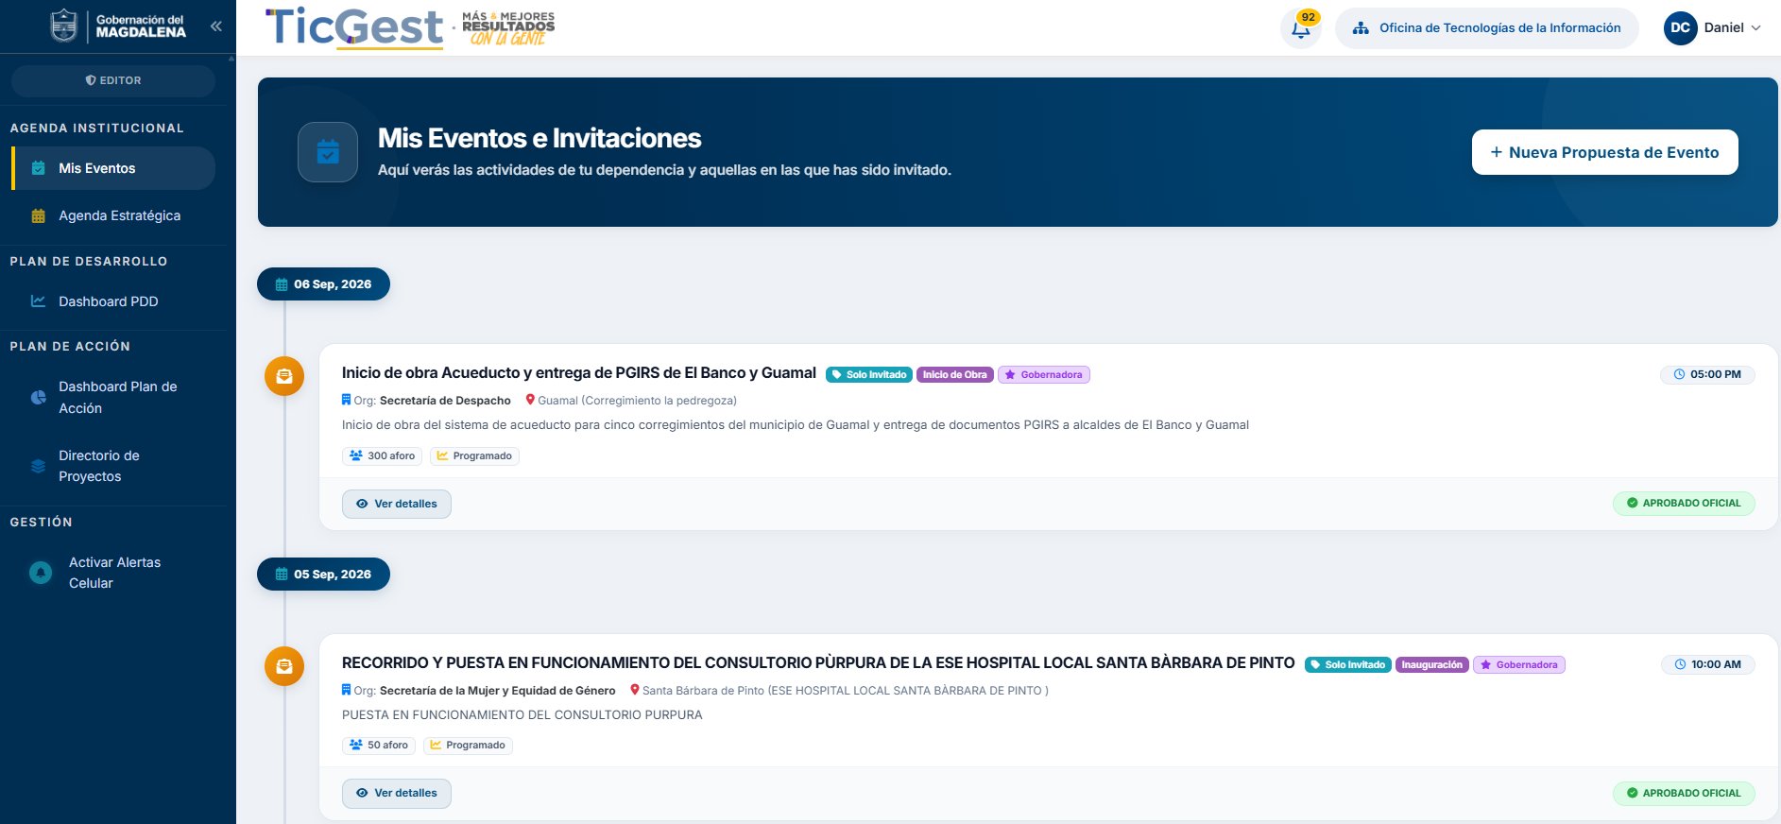Click the Dashboard Plan de Acción pie chart icon

(x=39, y=398)
